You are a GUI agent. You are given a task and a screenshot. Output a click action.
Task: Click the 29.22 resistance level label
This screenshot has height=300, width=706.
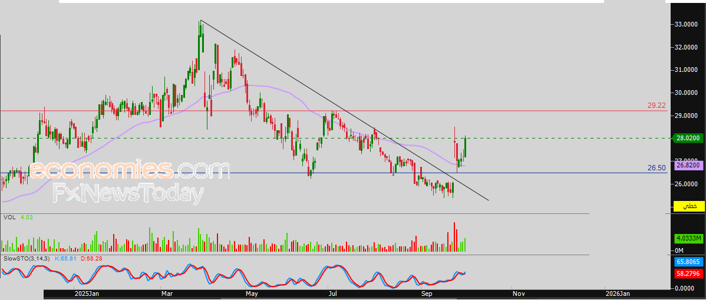pos(656,106)
